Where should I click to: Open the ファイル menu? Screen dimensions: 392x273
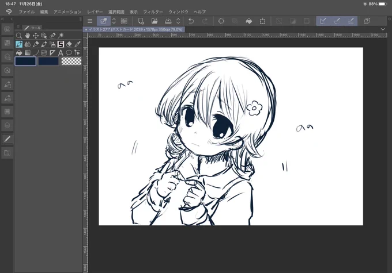27,11
